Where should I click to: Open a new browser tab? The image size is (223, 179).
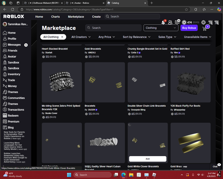tap(152, 3)
